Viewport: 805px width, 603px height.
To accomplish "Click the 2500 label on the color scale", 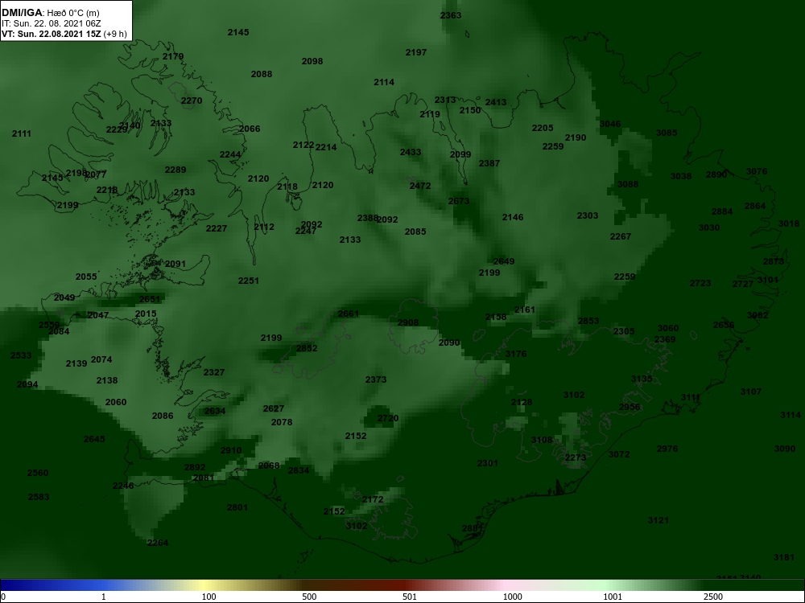I will coord(713,597).
